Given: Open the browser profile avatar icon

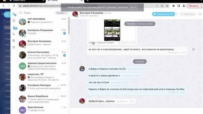Looking at the screenshot, I should coord(184,6).
